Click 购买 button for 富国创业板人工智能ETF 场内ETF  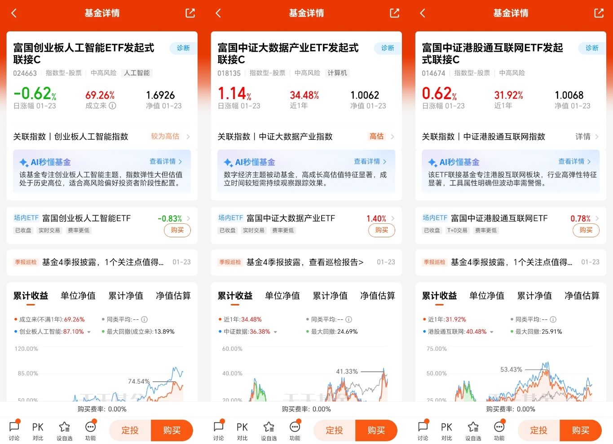(x=177, y=230)
